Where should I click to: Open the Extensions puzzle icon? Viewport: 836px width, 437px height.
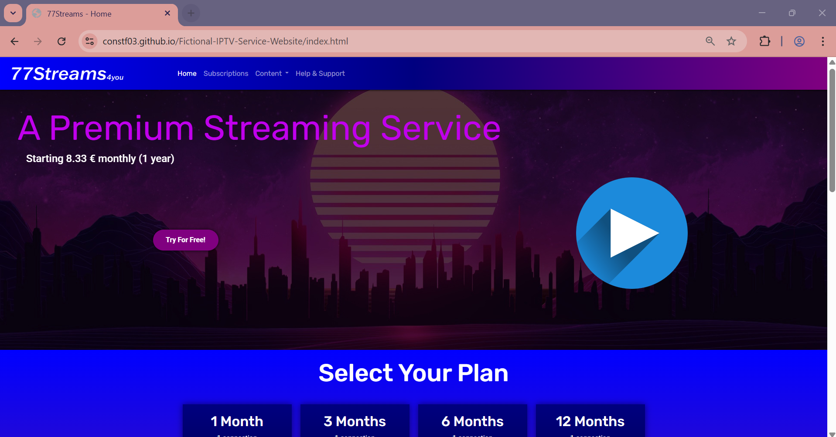pos(765,41)
